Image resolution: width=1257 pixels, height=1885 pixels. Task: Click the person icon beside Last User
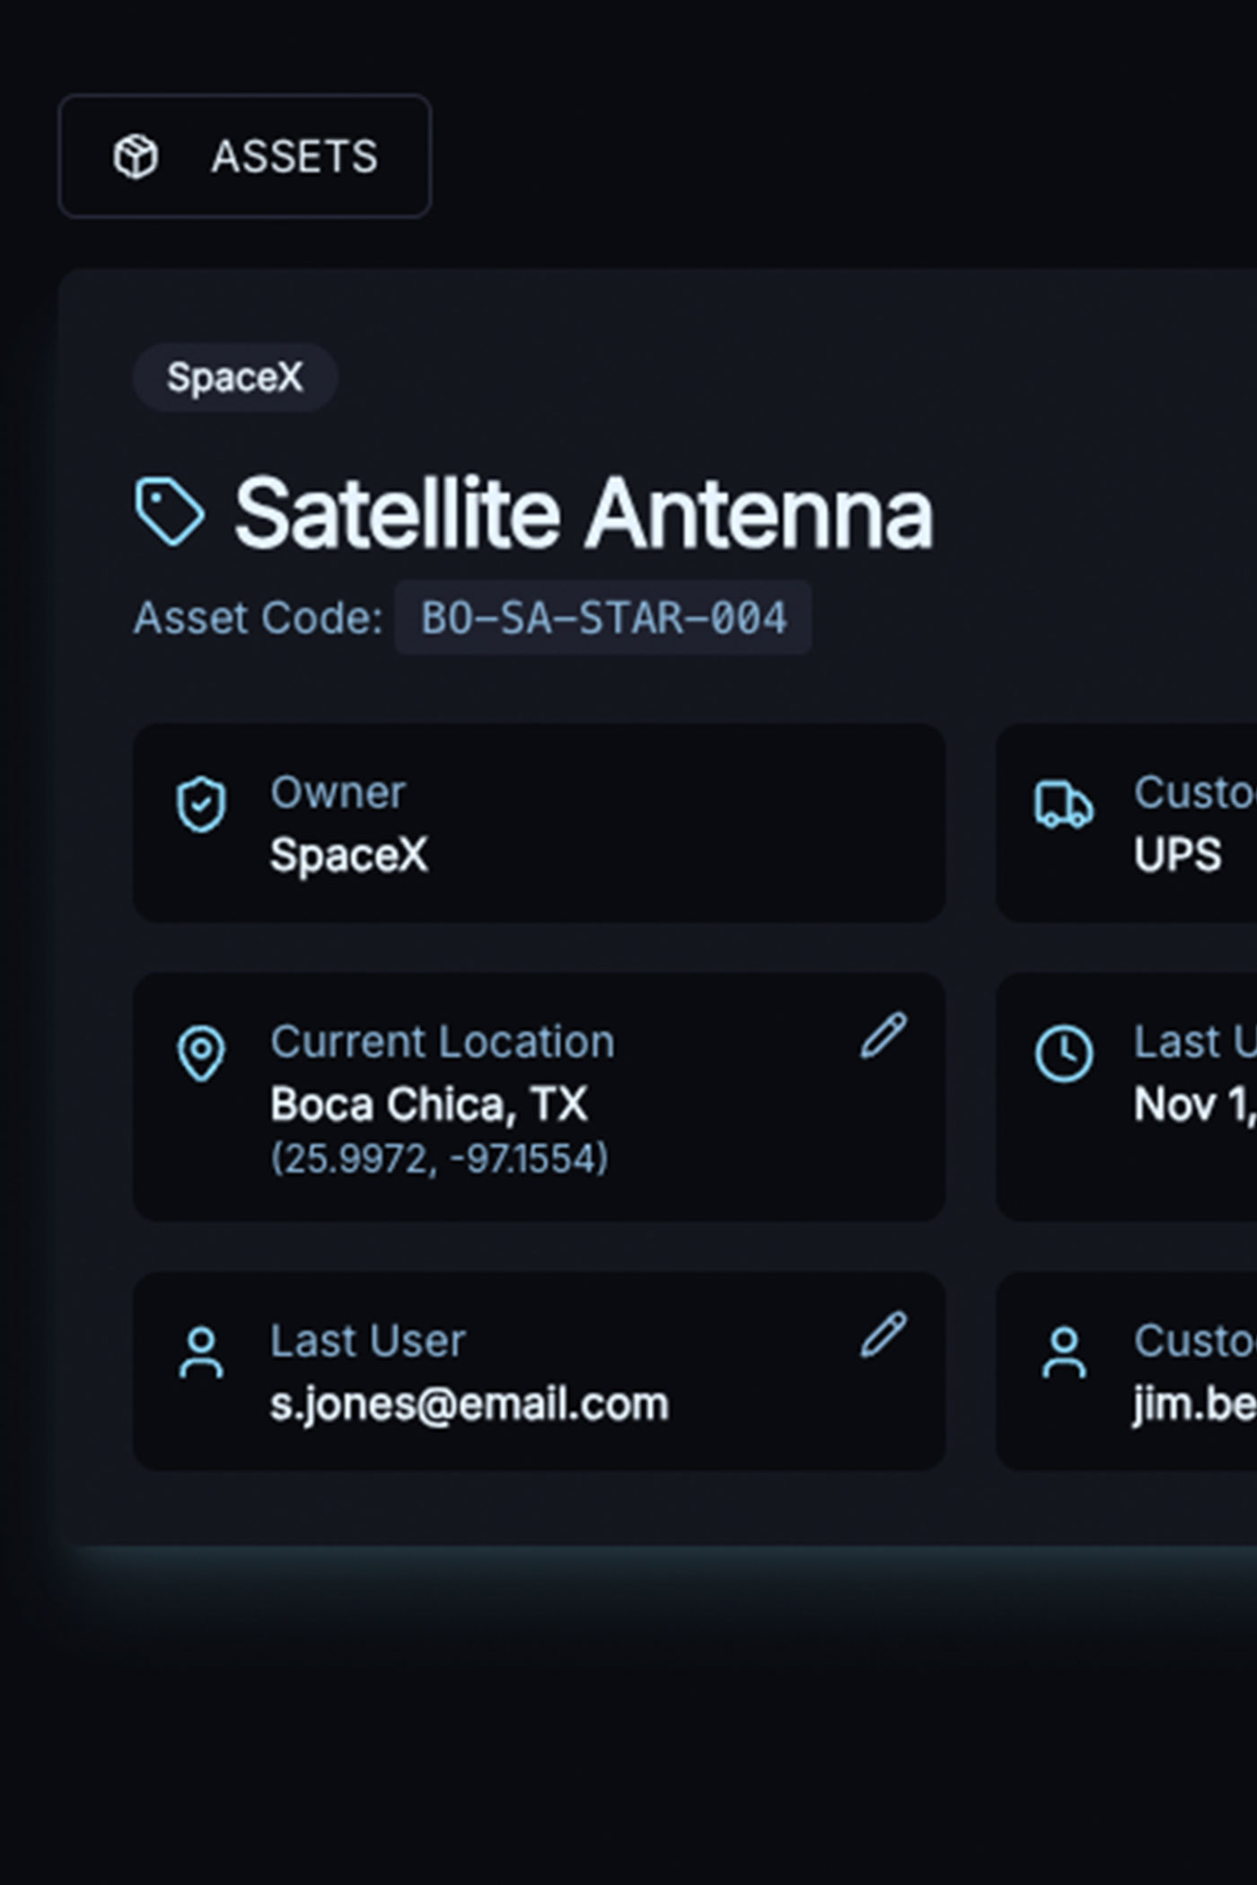(201, 1352)
